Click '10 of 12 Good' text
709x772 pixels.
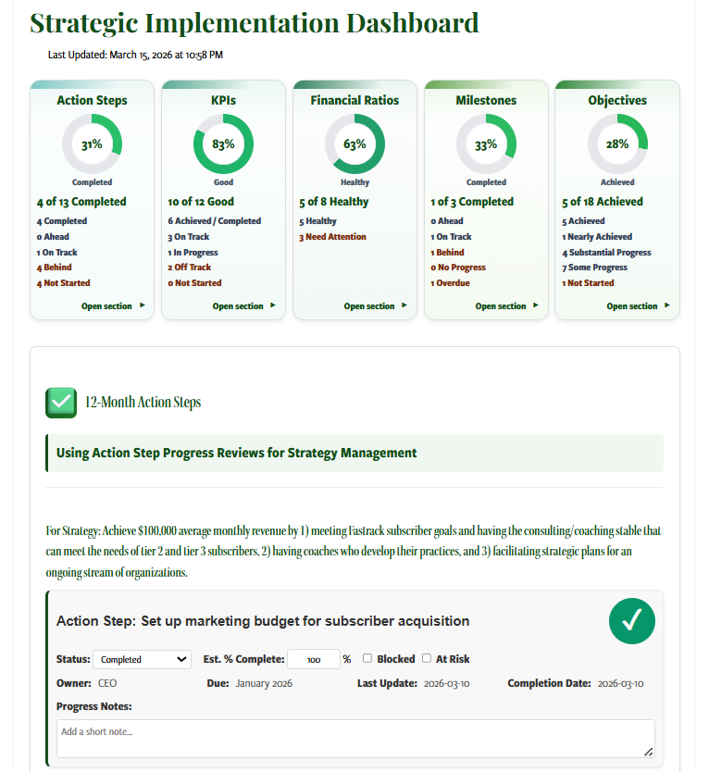click(201, 202)
